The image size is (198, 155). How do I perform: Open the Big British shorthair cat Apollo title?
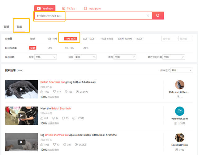[x=79, y=135]
